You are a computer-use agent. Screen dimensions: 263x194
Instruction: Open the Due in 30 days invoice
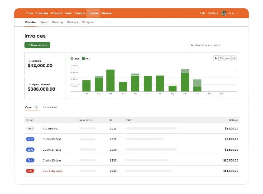pos(132,139)
